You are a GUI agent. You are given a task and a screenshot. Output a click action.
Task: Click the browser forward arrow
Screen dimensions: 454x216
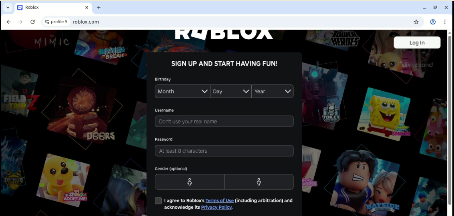pyautogui.click(x=20, y=22)
